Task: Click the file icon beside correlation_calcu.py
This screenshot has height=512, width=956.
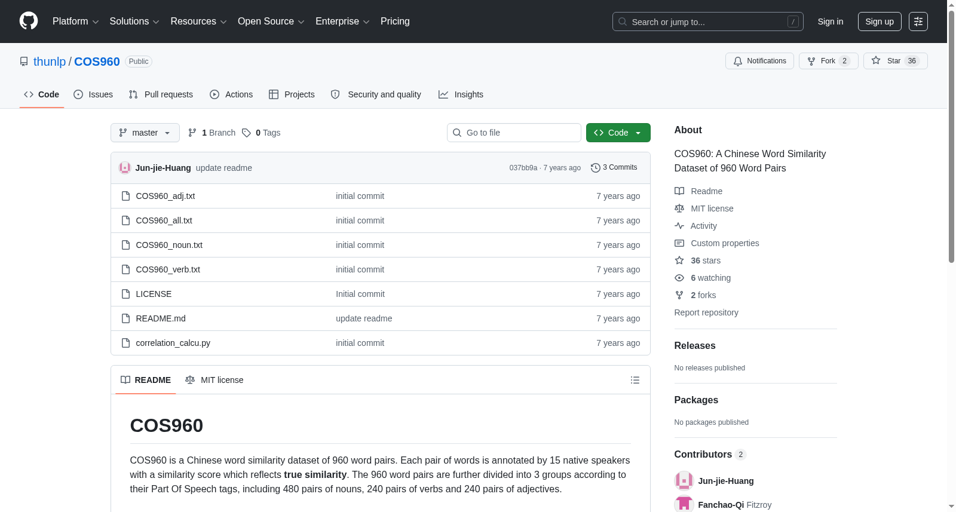Action: [x=125, y=343]
